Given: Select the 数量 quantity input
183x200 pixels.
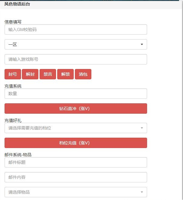Looking at the screenshot, I should 76,94.
